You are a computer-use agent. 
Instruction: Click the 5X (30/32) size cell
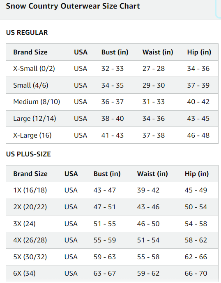click(30, 257)
